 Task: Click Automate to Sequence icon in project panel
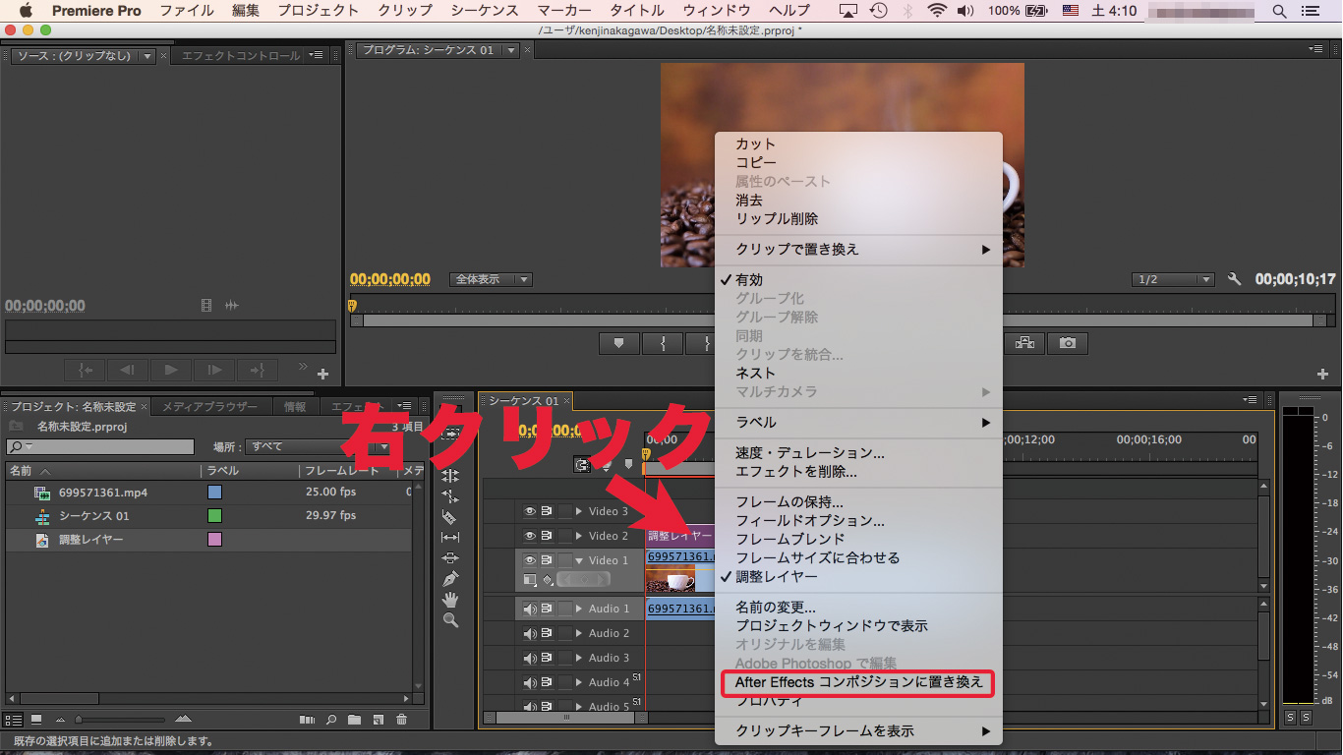pos(308,720)
